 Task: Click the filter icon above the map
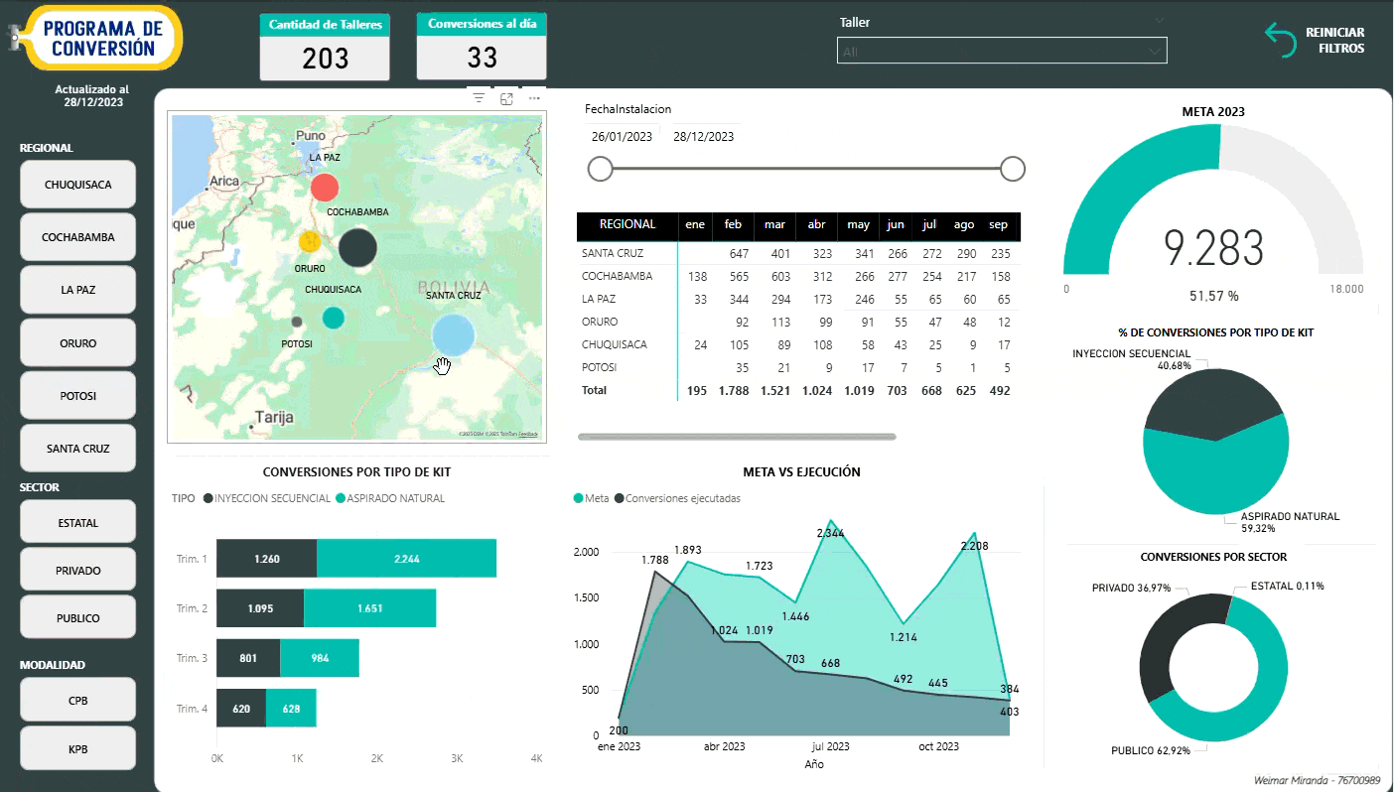(x=480, y=98)
